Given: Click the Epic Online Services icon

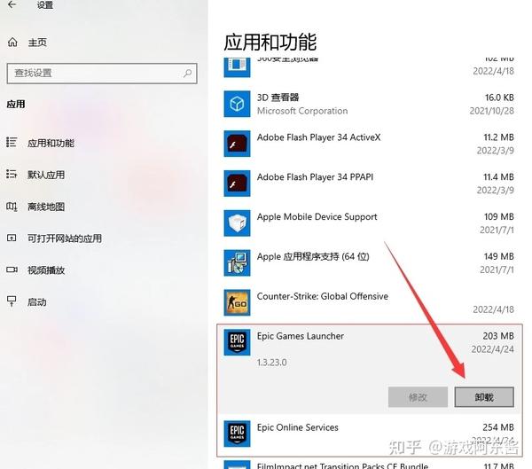Looking at the screenshot, I should (x=237, y=434).
